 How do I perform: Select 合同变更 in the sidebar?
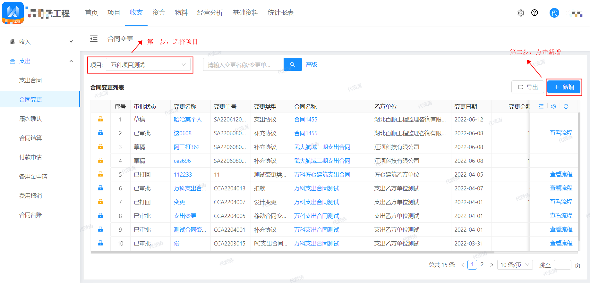click(x=40, y=99)
